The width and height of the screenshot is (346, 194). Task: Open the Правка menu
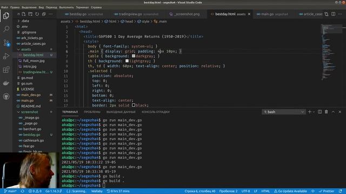coord(15,7)
